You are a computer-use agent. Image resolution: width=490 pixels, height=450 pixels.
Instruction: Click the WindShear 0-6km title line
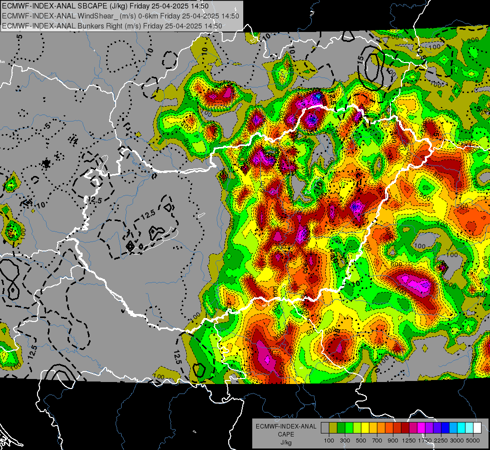120,16
